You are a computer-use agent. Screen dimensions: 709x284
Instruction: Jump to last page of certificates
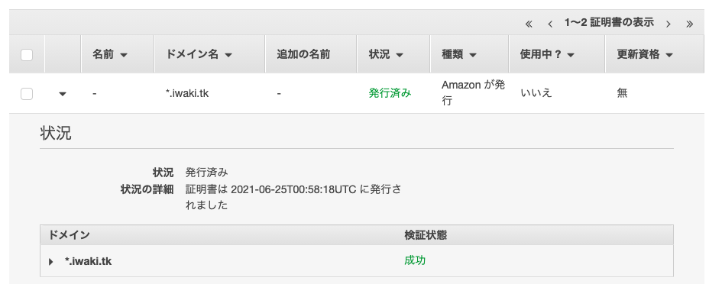pyautogui.click(x=689, y=24)
